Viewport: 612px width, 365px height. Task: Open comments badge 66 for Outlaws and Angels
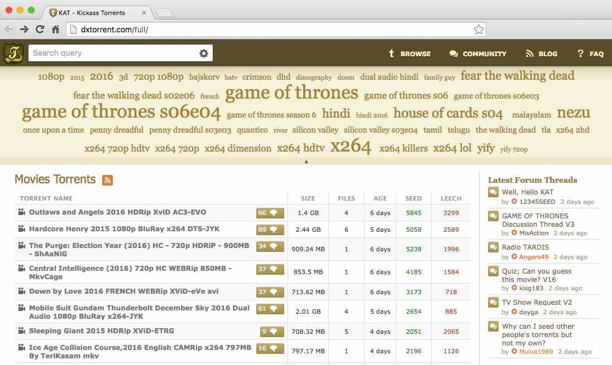tap(270, 213)
